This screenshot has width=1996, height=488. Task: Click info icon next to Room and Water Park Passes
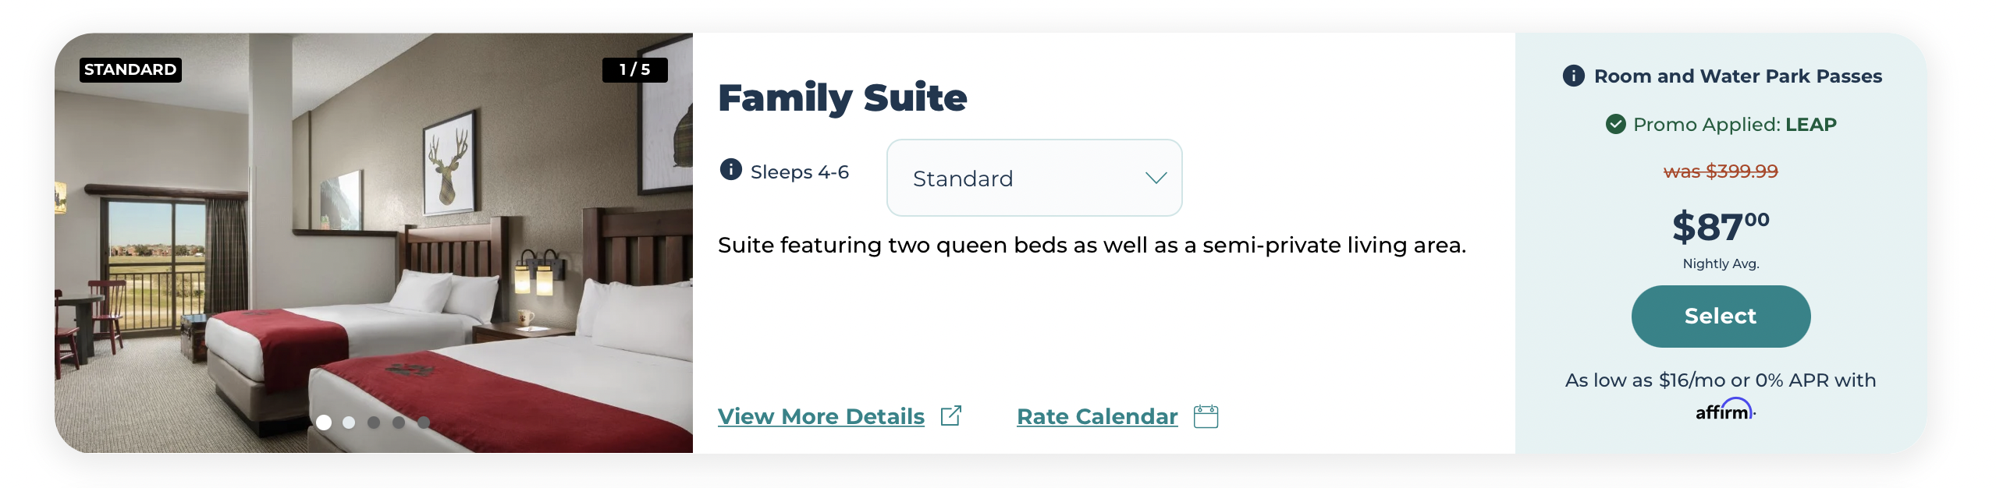[1573, 76]
